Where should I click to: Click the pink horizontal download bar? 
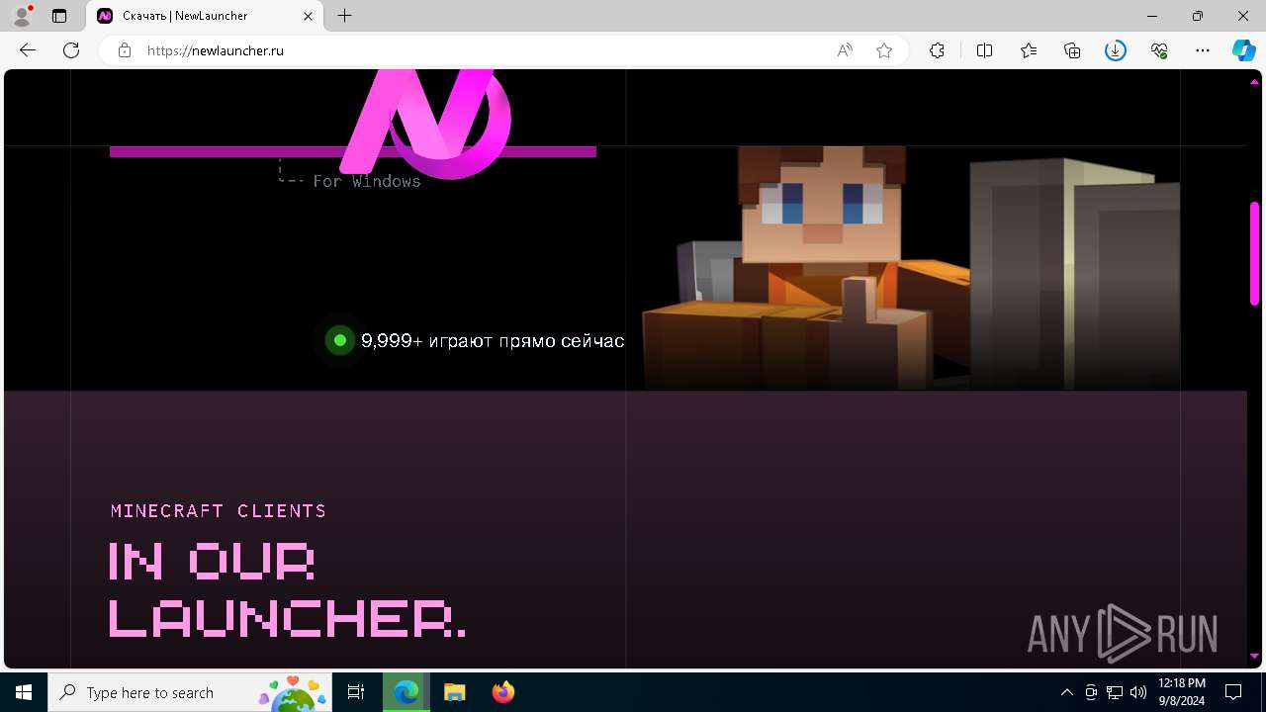353,151
